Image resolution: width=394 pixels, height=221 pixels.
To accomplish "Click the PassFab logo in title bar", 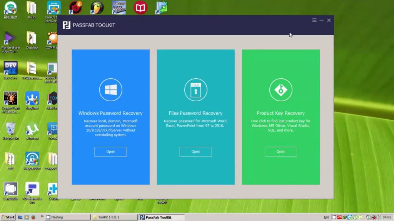I will (x=67, y=25).
